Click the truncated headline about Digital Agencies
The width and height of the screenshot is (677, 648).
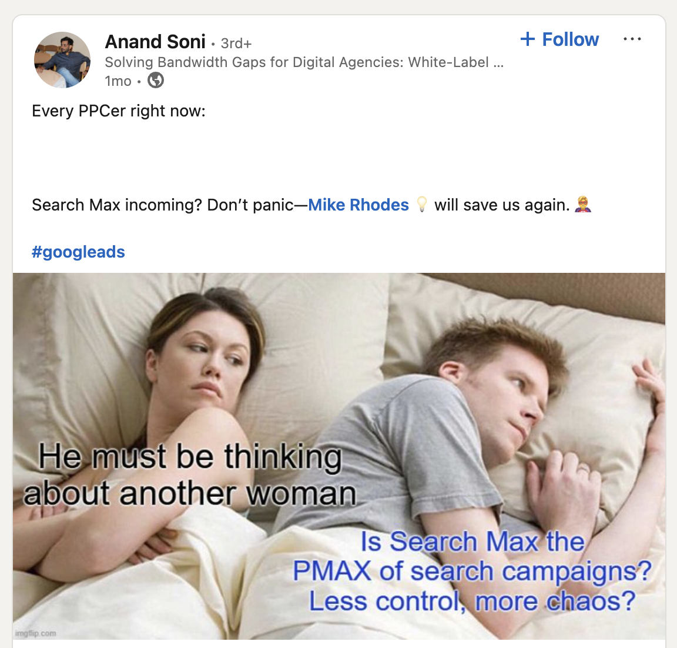[304, 62]
